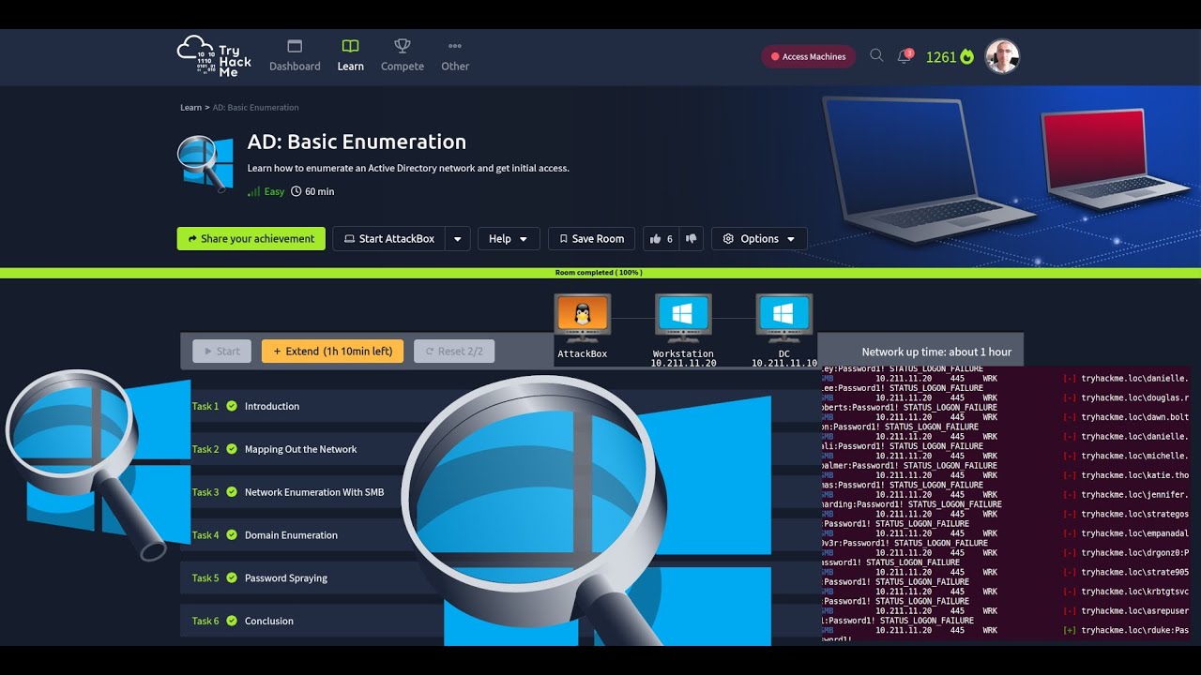Click the Workstation 10.211.11.20 machine icon
Viewport: 1201px width, 675px height.
point(683,316)
